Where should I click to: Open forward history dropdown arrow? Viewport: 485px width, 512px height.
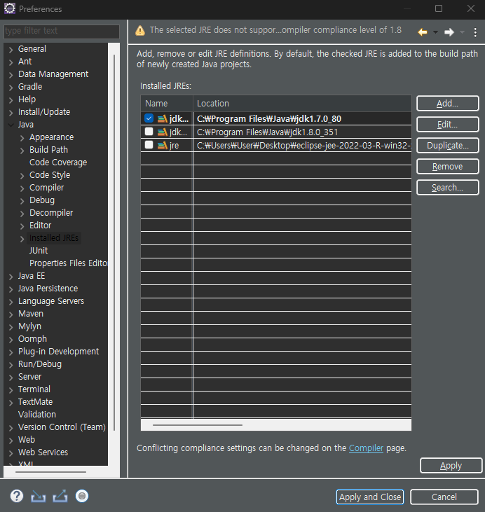(x=462, y=32)
